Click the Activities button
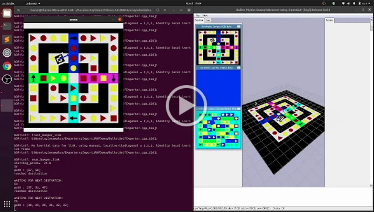374x212 pixels. pyautogui.click(x=8, y=3)
